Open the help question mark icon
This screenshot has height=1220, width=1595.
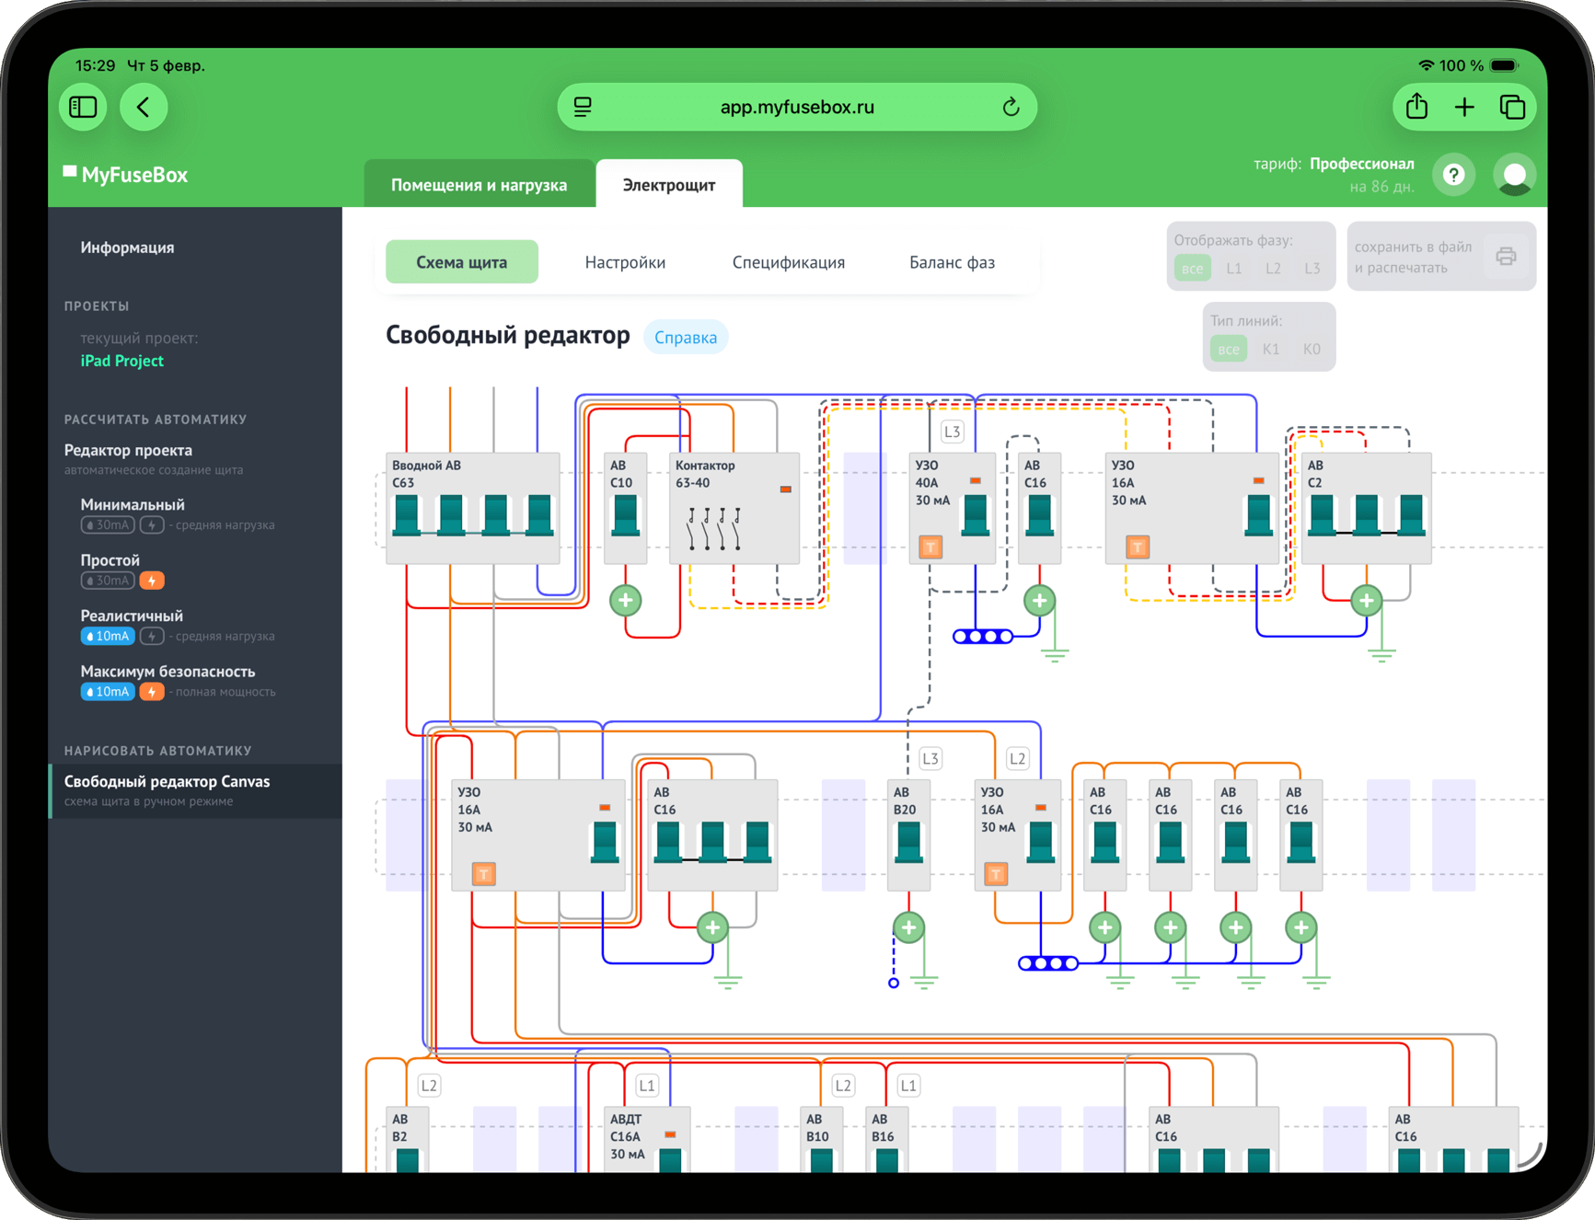(1453, 175)
